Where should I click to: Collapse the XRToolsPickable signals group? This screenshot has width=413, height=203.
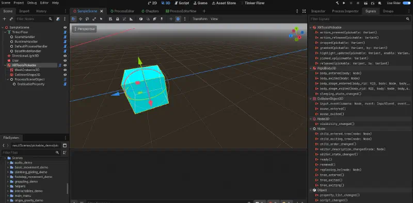[311, 27]
